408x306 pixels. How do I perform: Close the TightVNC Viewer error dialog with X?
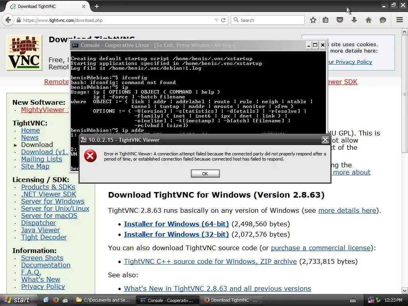point(325,140)
